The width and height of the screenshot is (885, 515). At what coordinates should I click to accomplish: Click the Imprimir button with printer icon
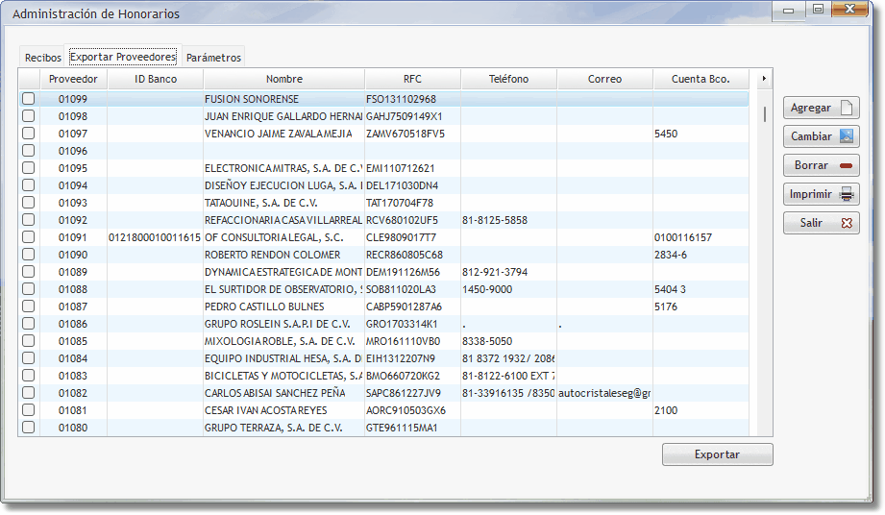pyautogui.click(x=822, y=194)
